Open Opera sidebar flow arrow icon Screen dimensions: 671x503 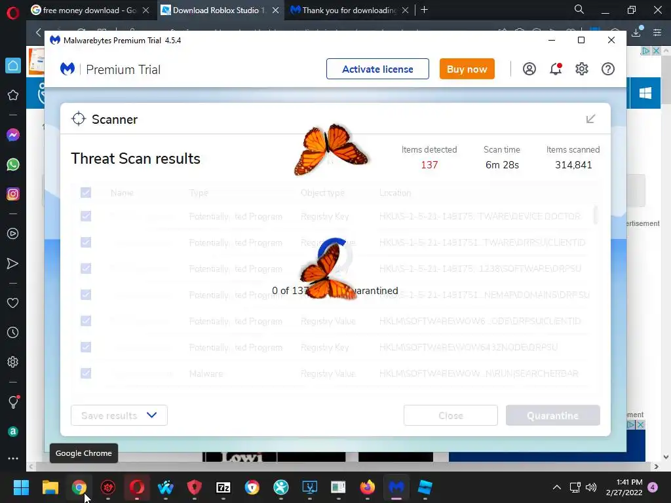[x=13, y=263]
